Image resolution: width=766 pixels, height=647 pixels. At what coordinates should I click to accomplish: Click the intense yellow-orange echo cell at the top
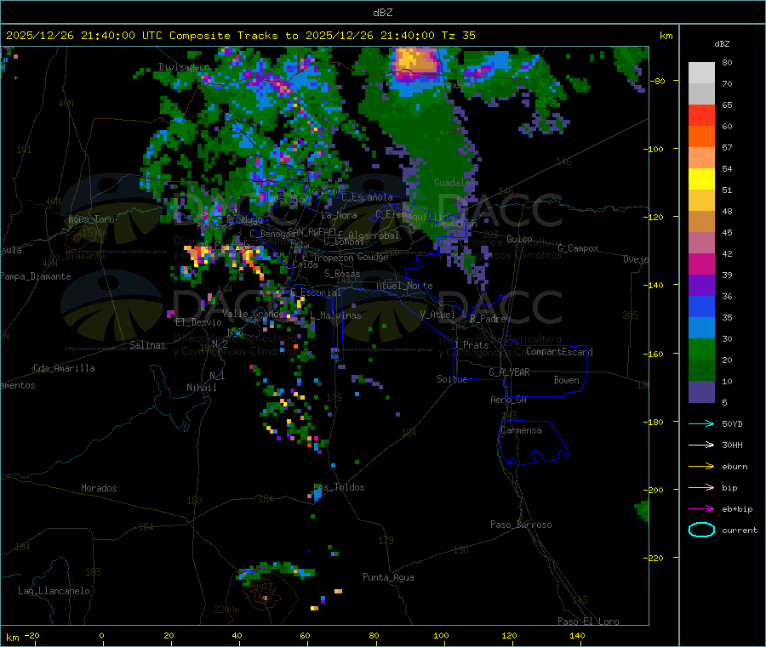pos(415,61)
